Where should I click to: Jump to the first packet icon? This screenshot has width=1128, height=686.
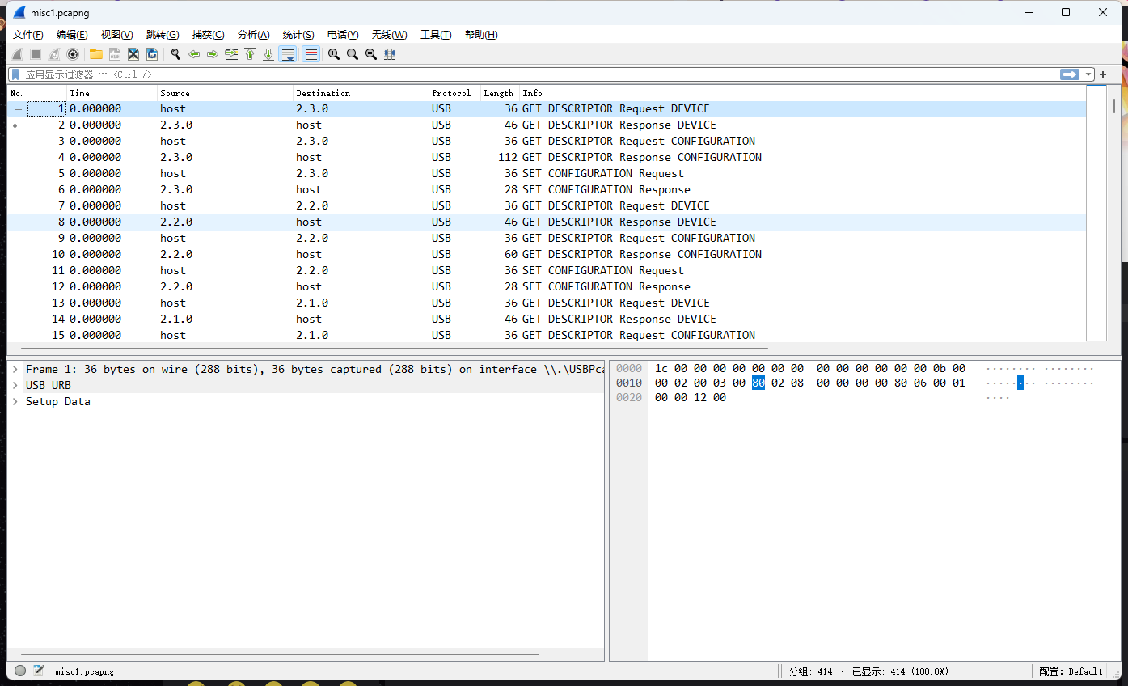click(x=250, y=54)
